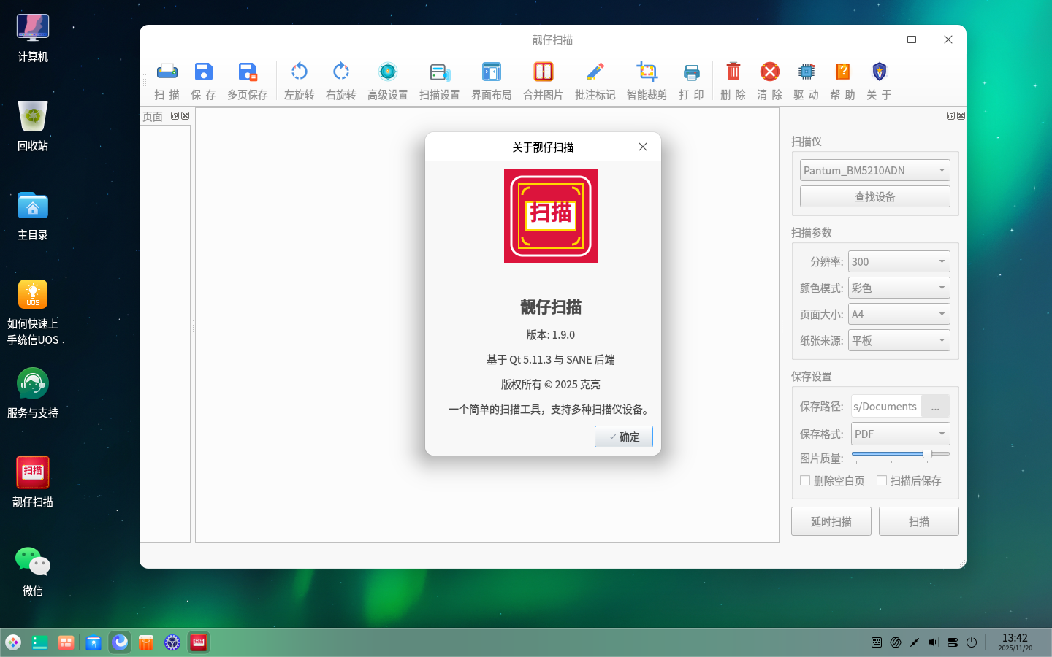Viewport: 1052px width, 657px height.
Task: Click the 扫描 button in right panel
Action: pyautogui.click(x=919, y=521)
